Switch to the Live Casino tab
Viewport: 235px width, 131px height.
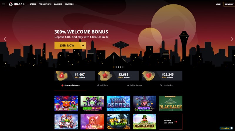tap(167, 85)
